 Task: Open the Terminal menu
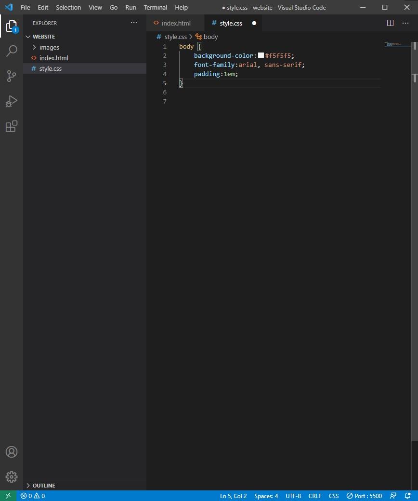tap(155, 7)
